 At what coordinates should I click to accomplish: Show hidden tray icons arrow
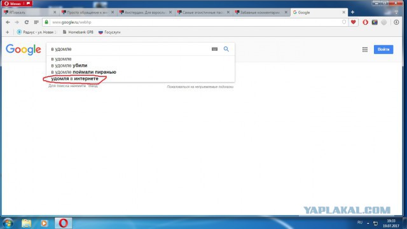(x=368, y=223)
